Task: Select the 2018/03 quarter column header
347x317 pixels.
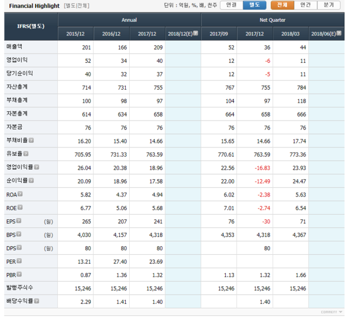Action: pyautogui.click(x=290, y=34)
